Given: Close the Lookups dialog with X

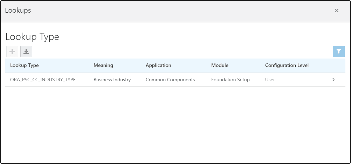Looking at the screenshot, I should [x=336, y=11].
